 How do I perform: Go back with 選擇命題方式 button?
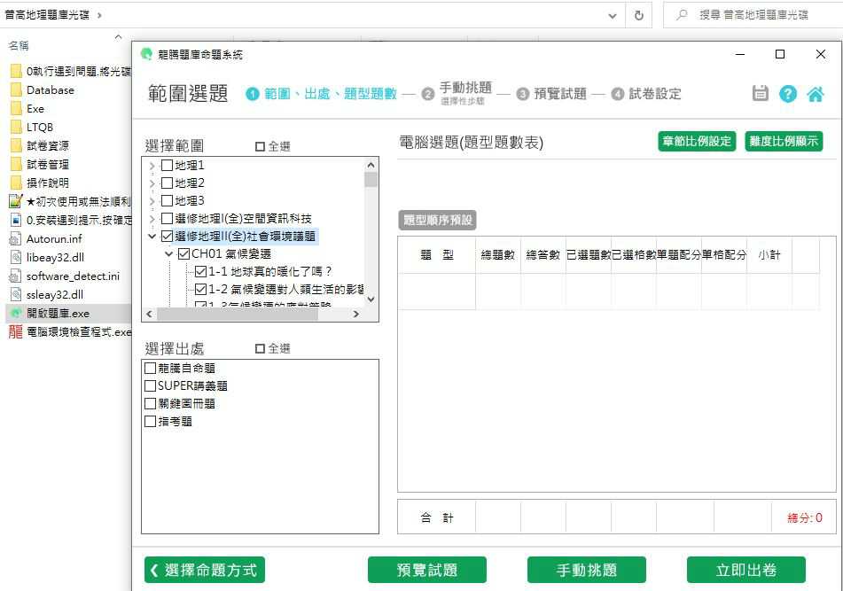point(205,570)
